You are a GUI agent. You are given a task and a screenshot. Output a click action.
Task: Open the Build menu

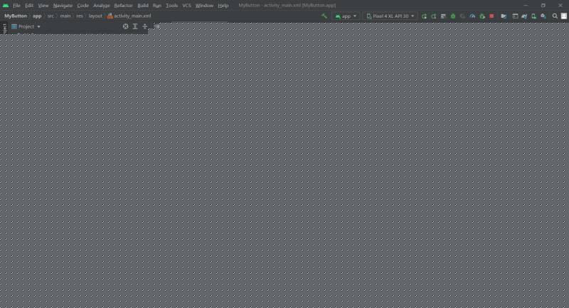coord(143,6)
